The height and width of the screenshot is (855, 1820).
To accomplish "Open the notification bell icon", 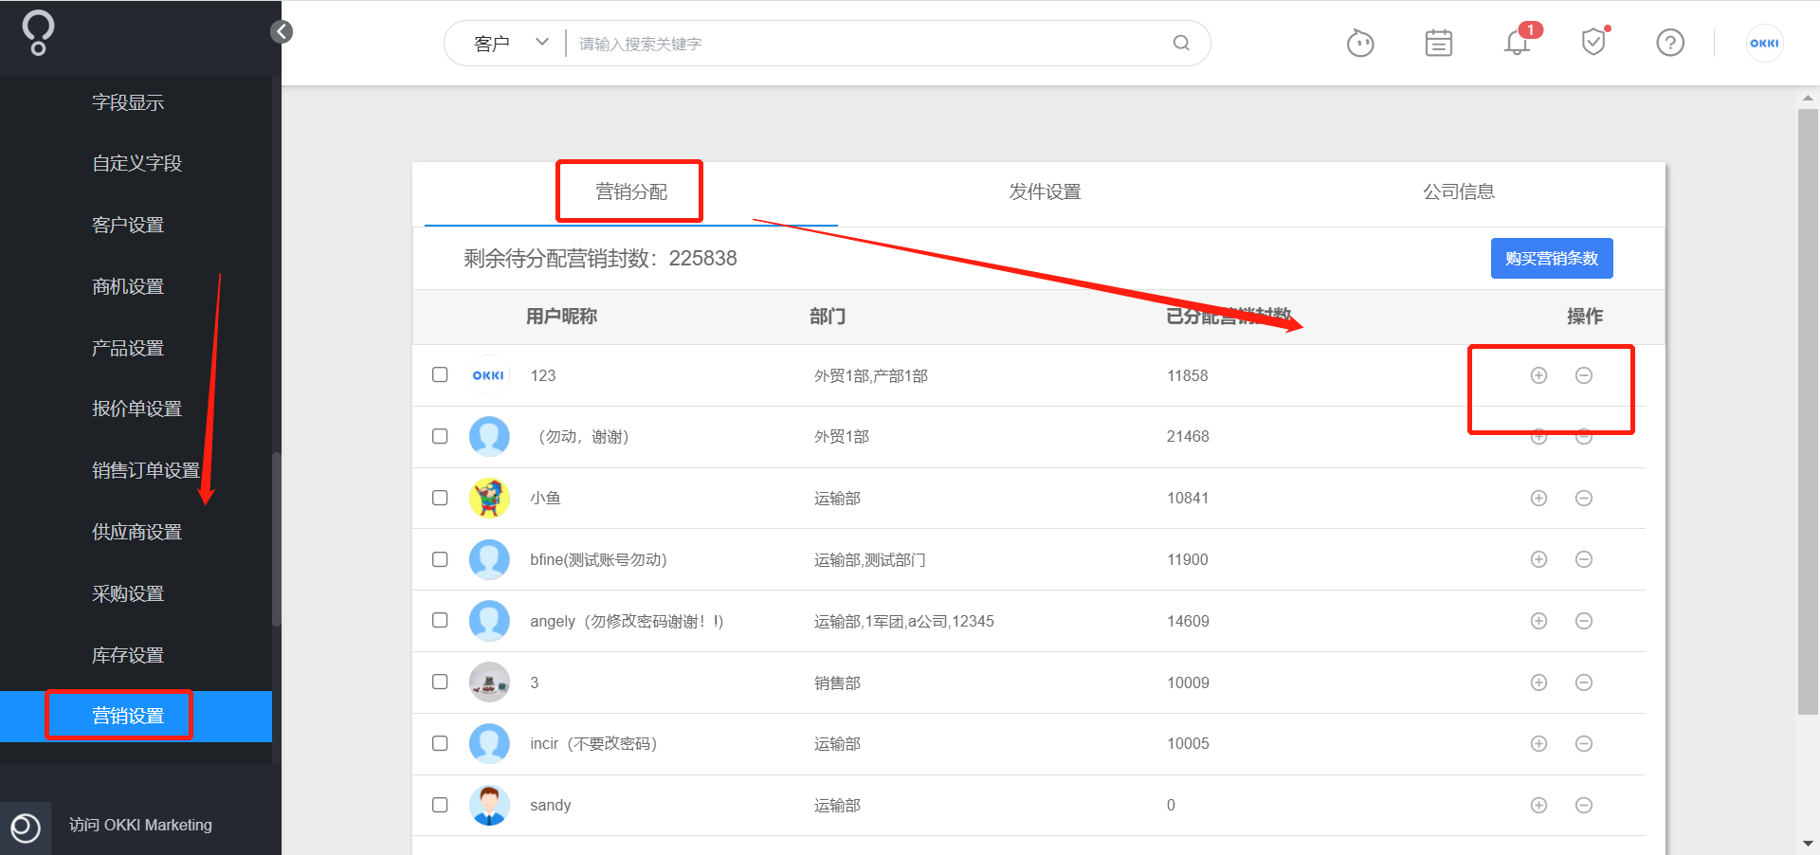I will (1517, 43).
